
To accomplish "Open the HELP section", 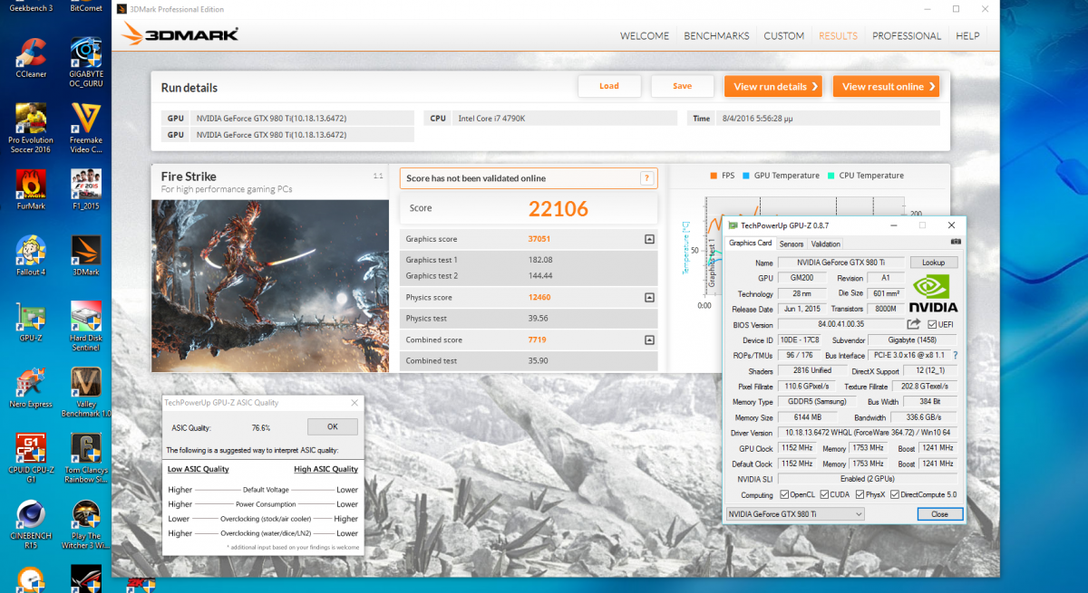I will pos(967,36).
